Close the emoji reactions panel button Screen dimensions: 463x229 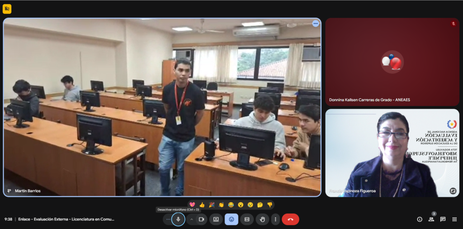pos(231,219)
